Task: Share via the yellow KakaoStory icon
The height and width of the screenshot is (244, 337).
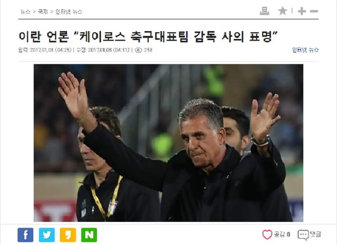Action: pyautogui.click(x=68, y=235)
